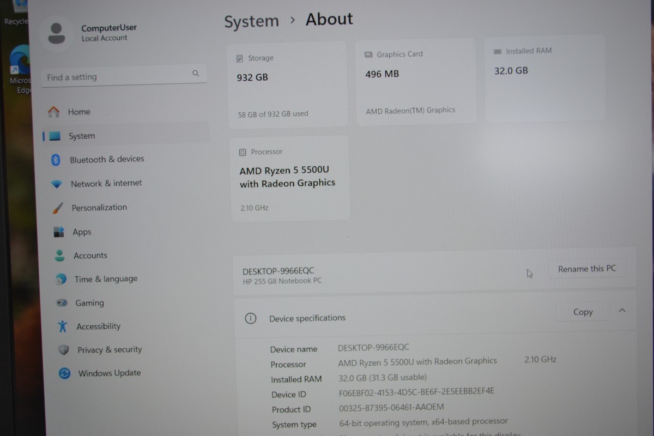
Task: Click the ComputerUser profile avatar
Action: coord(56,33)
